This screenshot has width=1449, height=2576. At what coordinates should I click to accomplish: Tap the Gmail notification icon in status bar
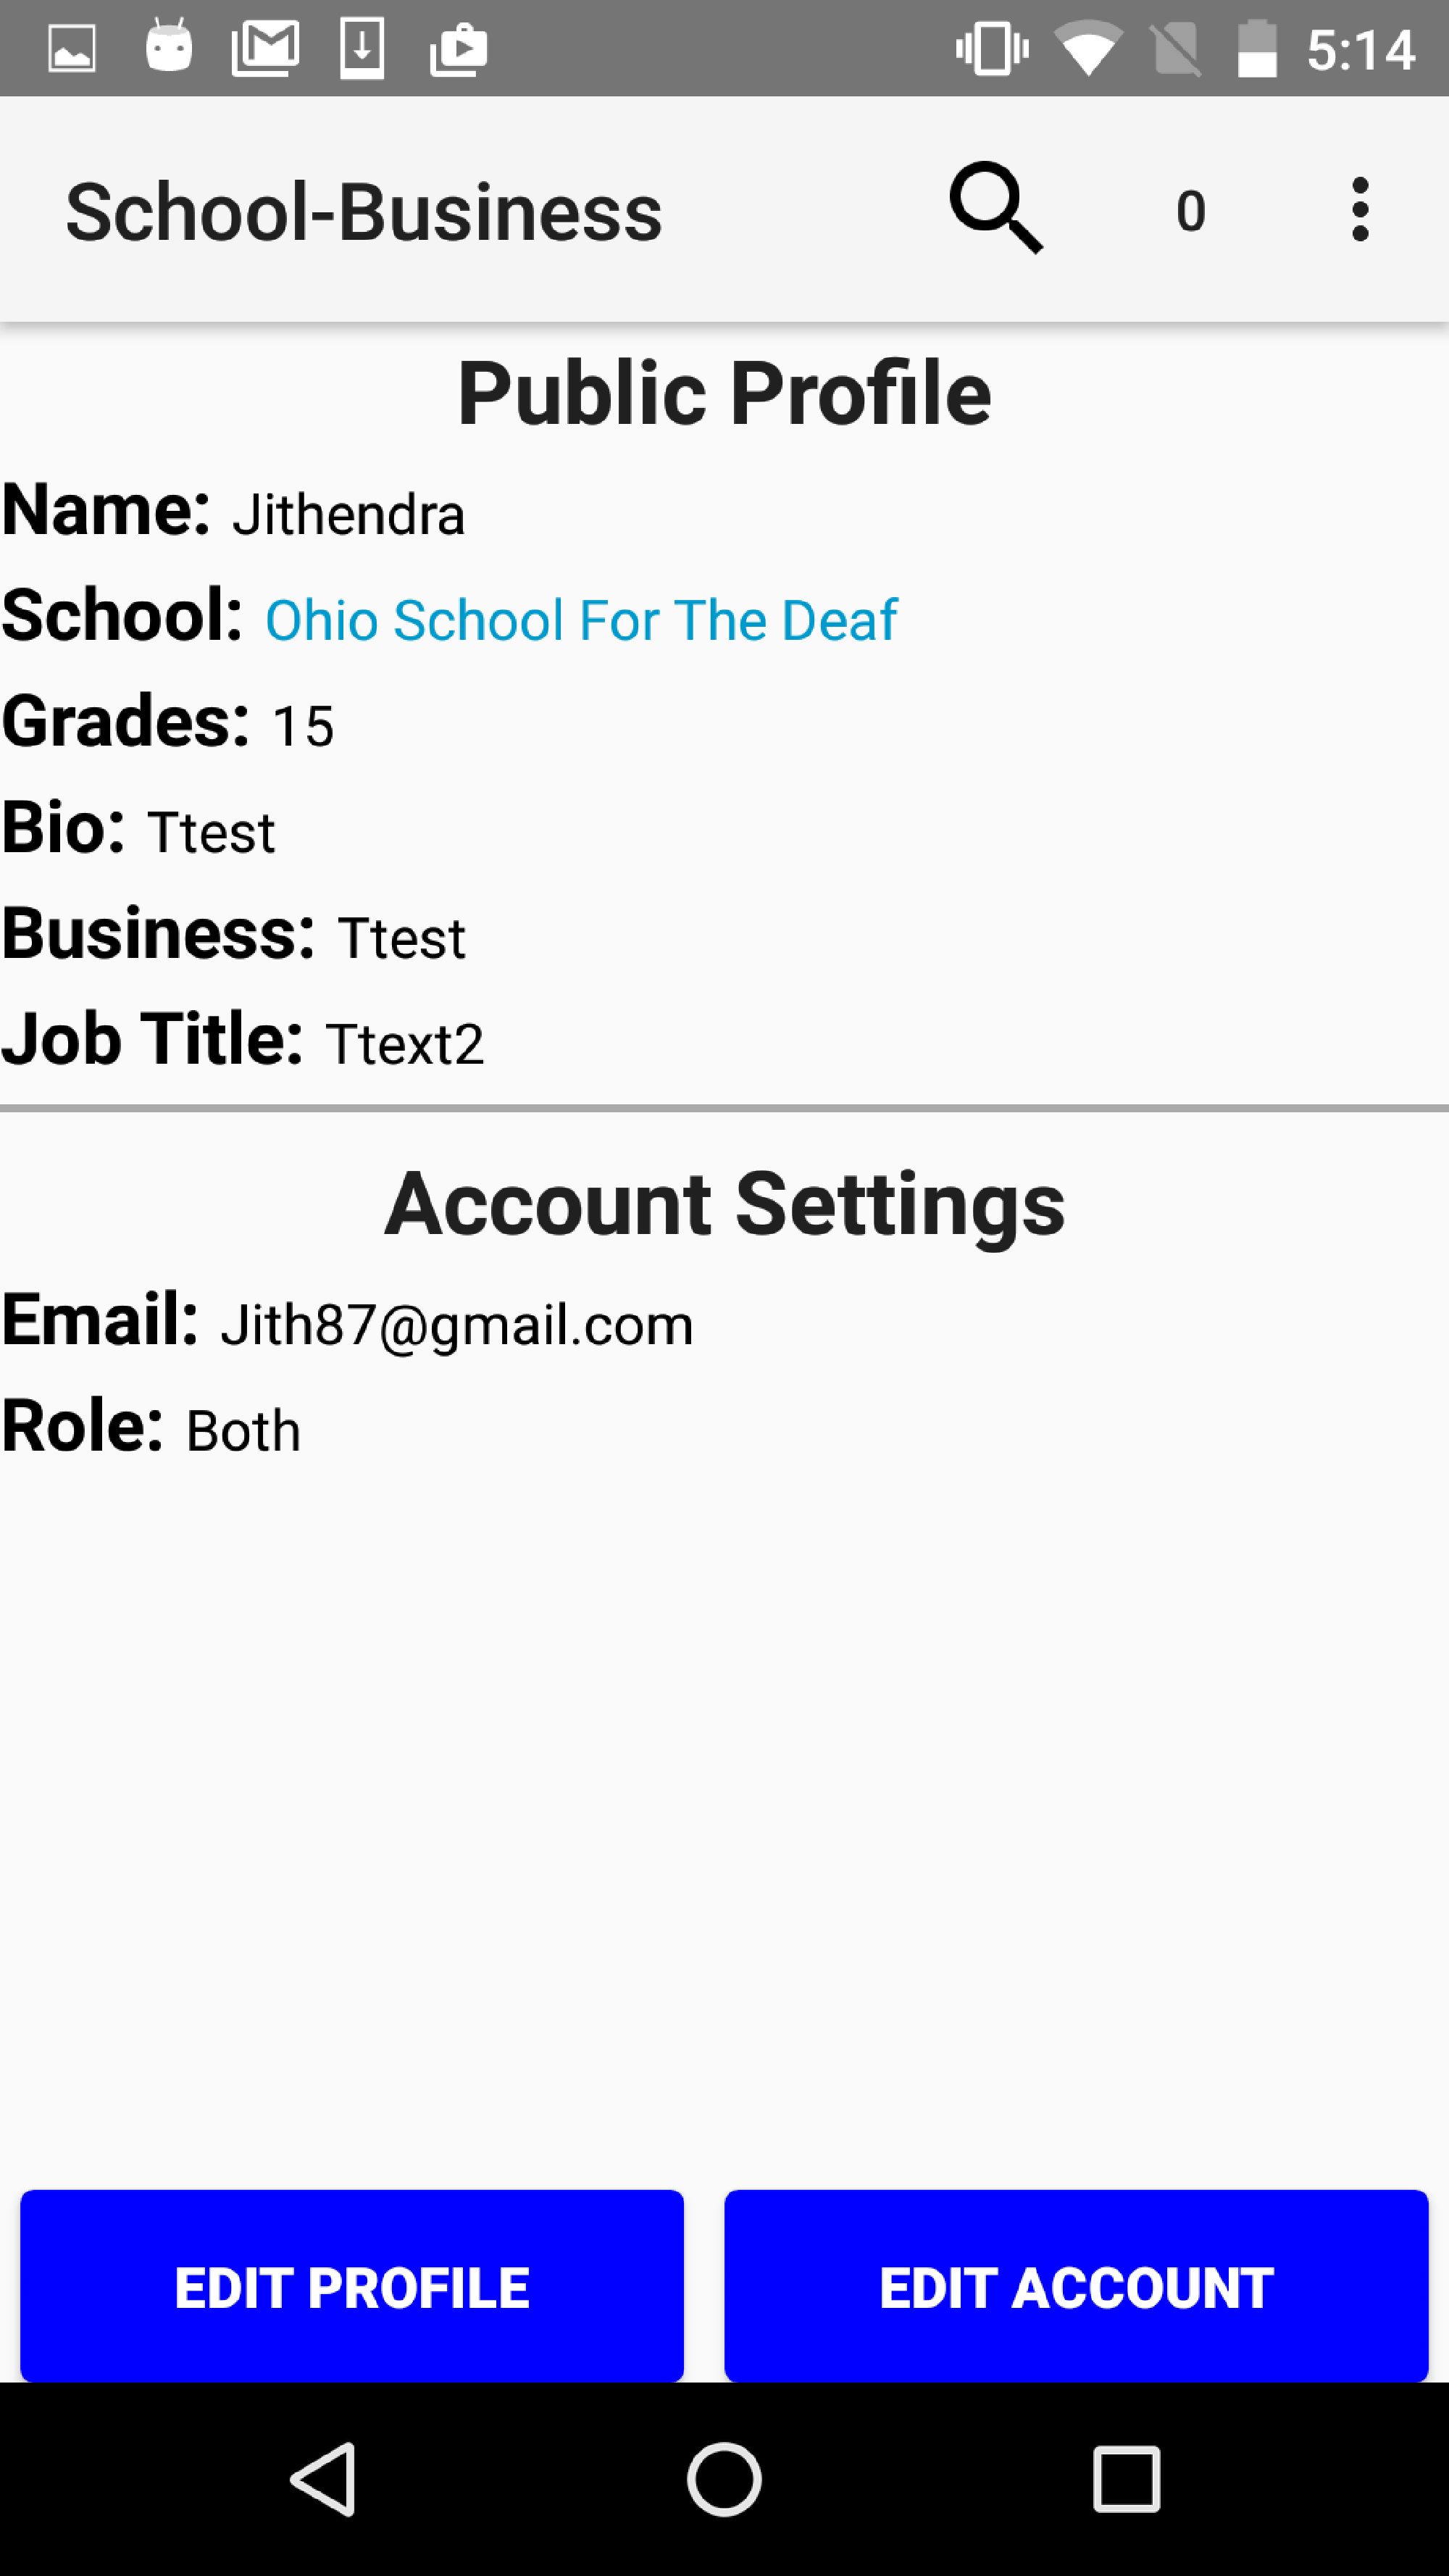265,48
